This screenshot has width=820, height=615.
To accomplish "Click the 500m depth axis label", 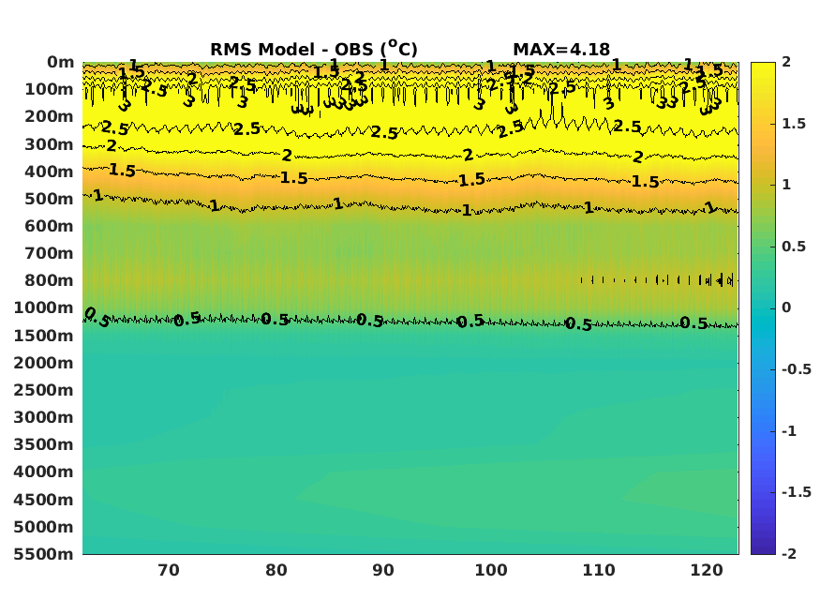I will (x=49, y=199).
